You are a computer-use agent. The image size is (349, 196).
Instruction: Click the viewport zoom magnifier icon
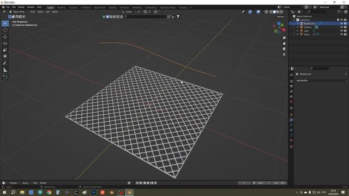[284, 38]
